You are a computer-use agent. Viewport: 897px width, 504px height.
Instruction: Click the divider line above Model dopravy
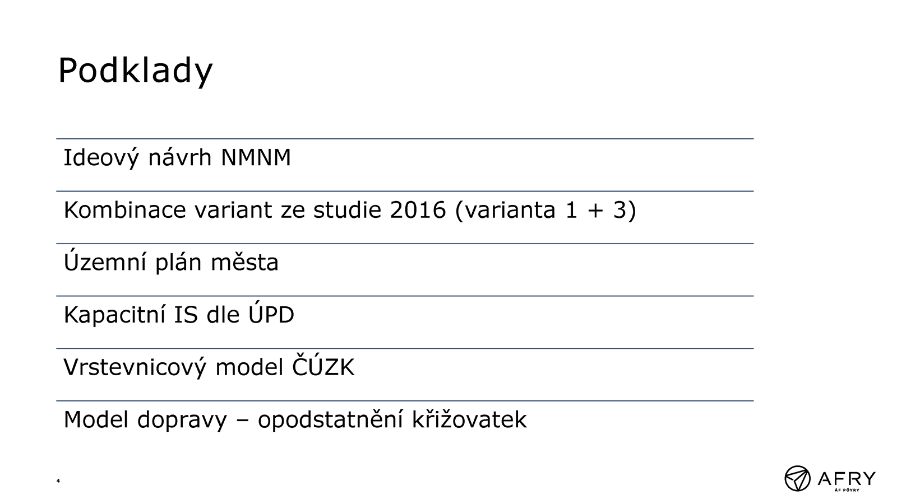405,400
